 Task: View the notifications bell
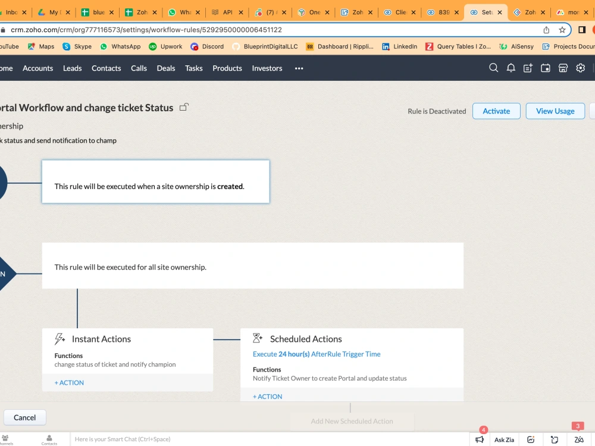point(511,68)
